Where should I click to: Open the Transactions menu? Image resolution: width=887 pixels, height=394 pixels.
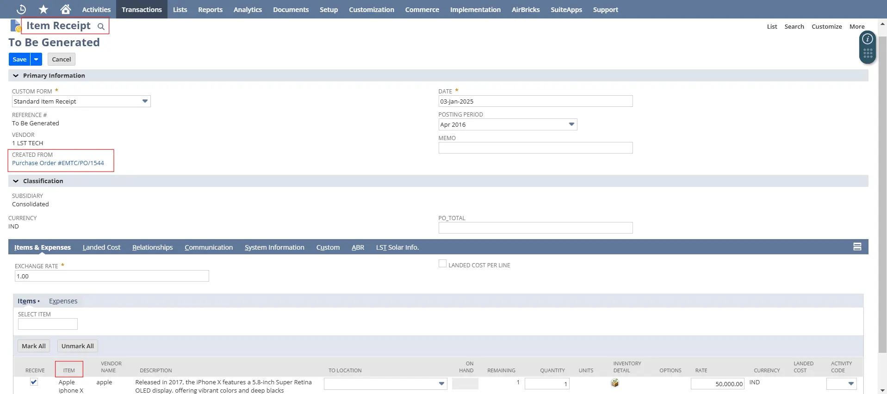(x=142, y=9)
